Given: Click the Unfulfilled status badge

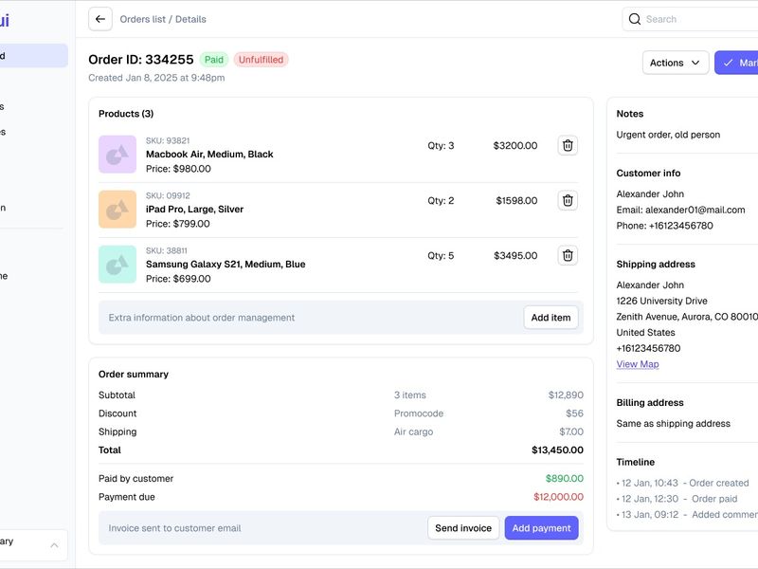Looking at the screenshot, I should 262,59.
